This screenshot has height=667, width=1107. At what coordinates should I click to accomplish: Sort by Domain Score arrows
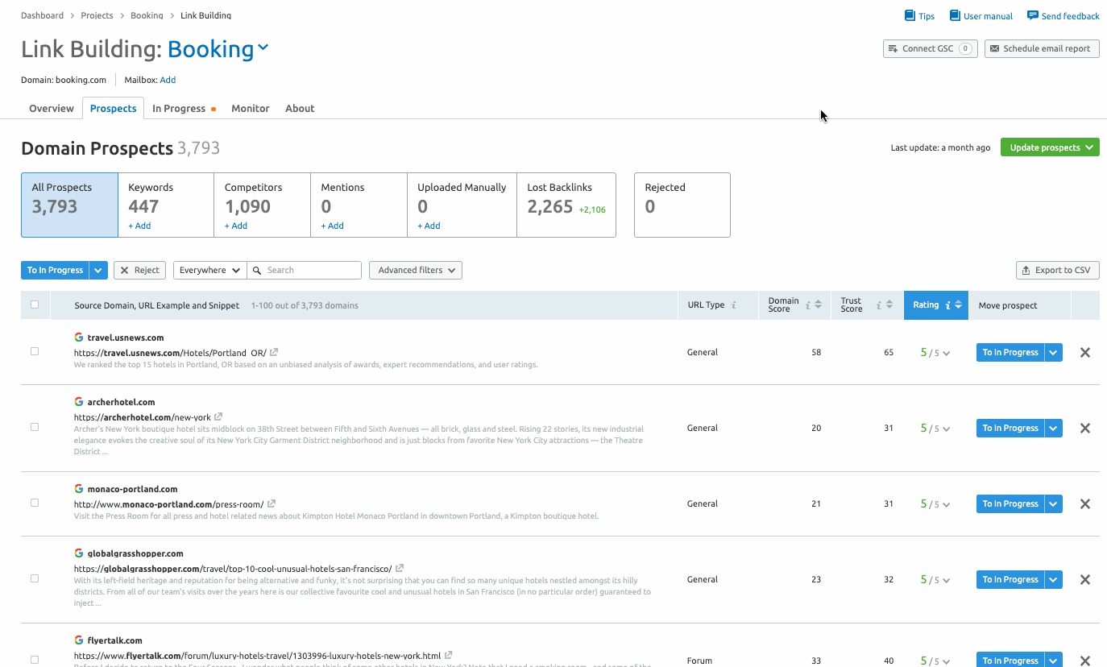point(818,304)
